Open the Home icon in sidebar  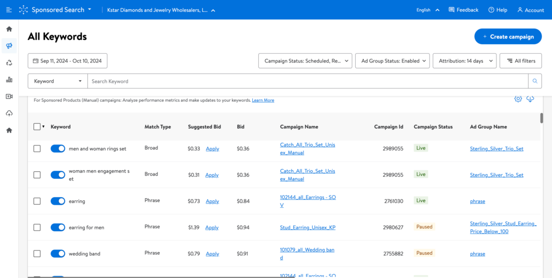(9, 29)
